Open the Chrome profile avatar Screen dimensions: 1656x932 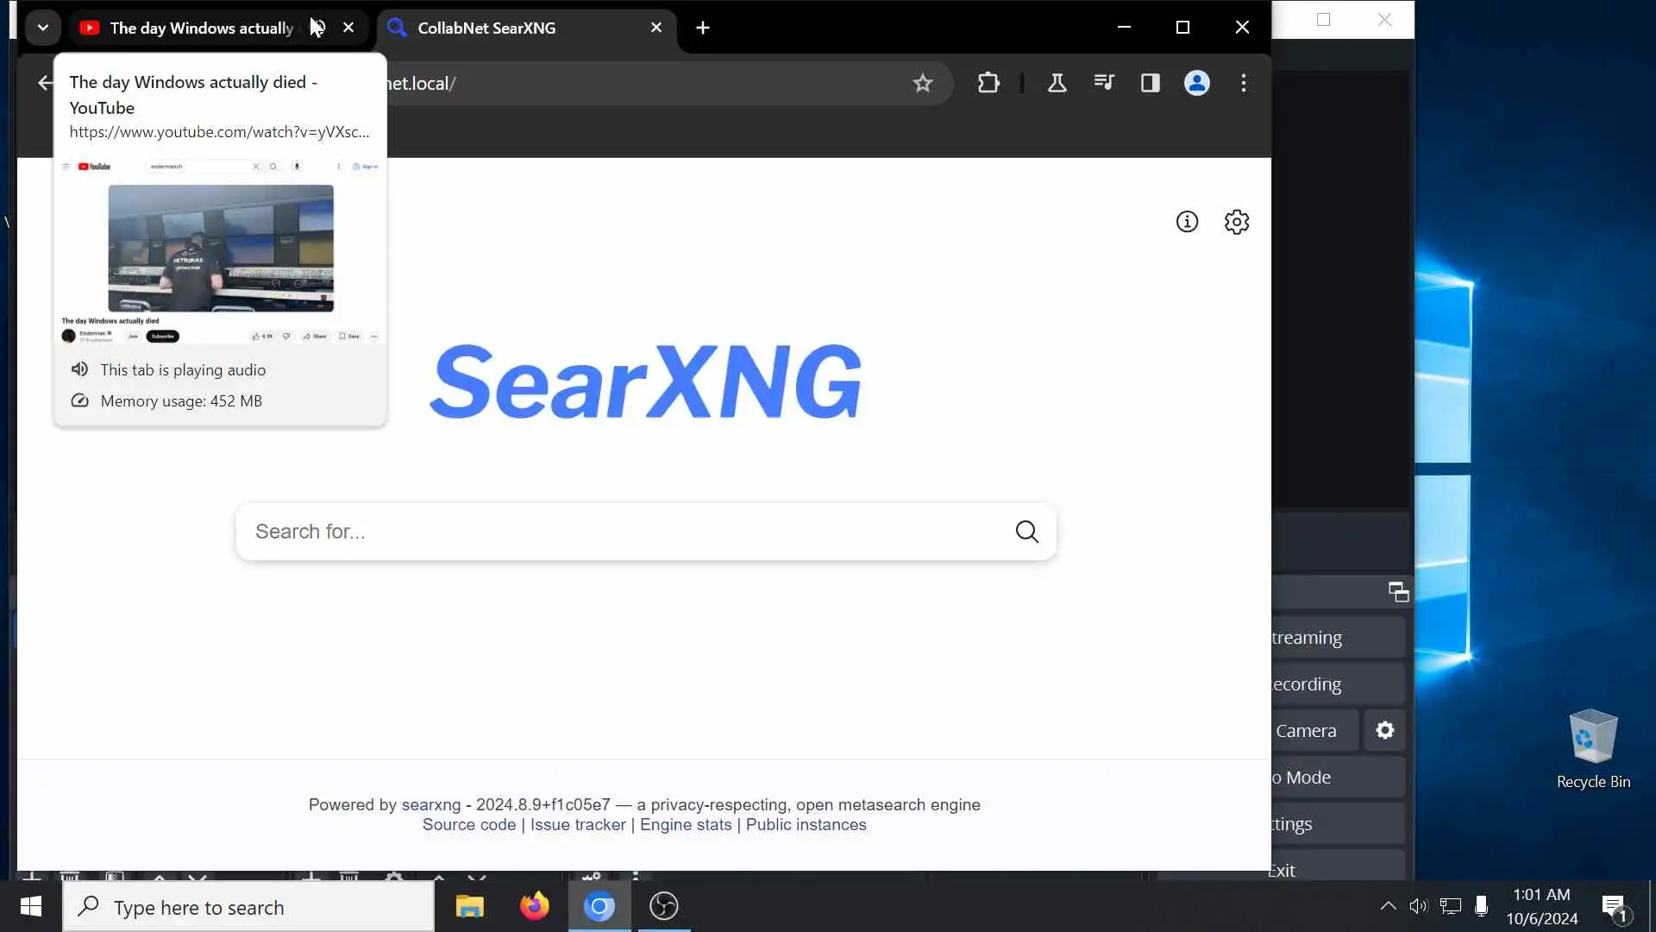[1196, 83]
